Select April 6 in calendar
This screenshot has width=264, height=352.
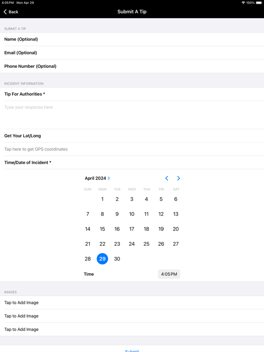coord(176,199)
